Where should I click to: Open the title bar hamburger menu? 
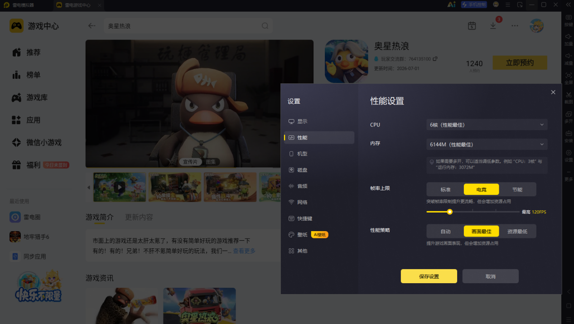click(508, 5)
